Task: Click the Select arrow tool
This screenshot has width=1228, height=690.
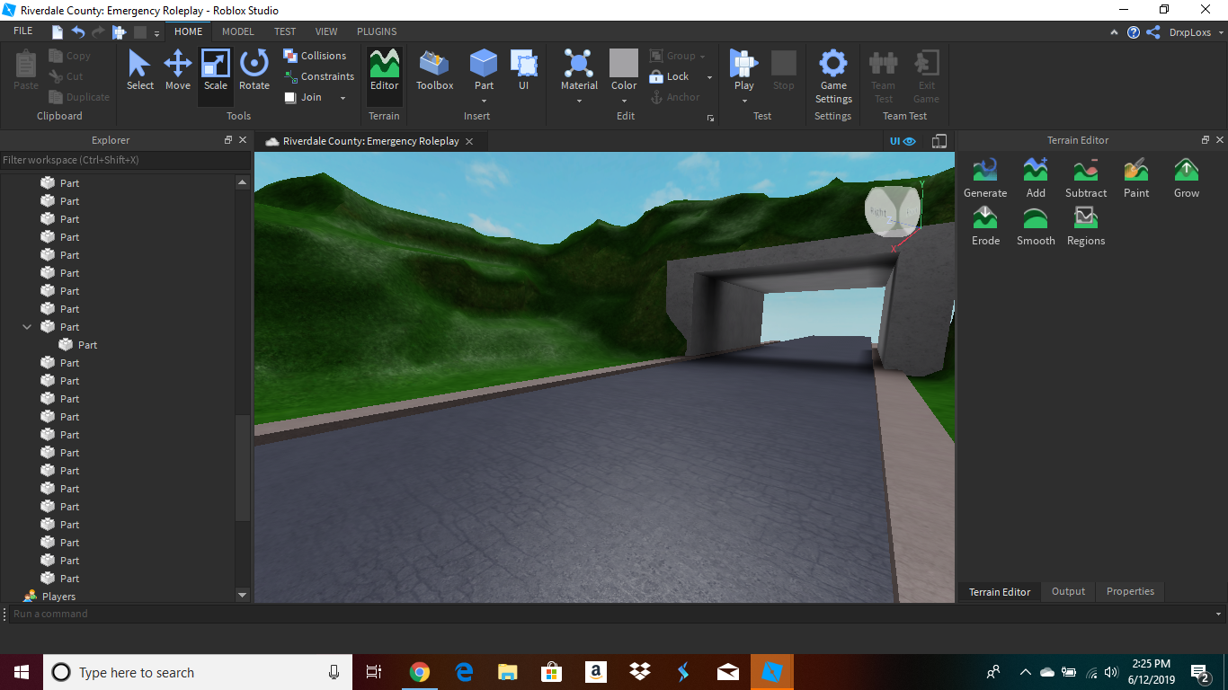Action: click(139, 71)
